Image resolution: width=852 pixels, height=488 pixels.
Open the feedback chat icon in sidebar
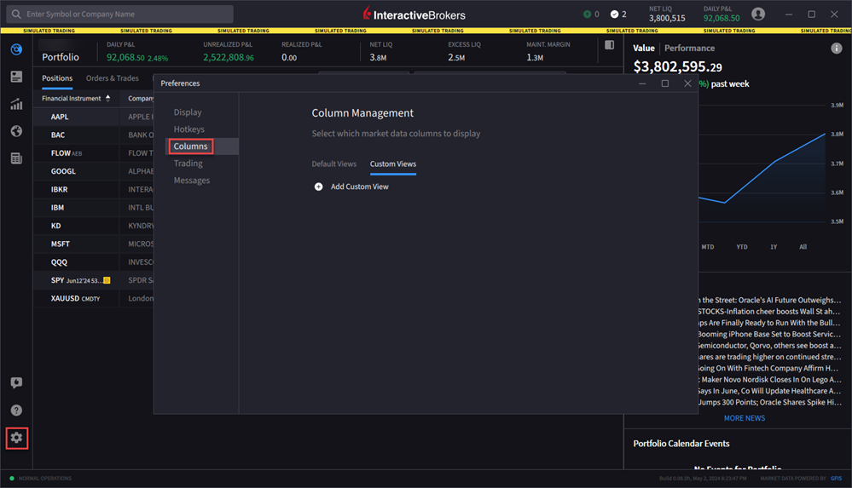tap(16, 382)
